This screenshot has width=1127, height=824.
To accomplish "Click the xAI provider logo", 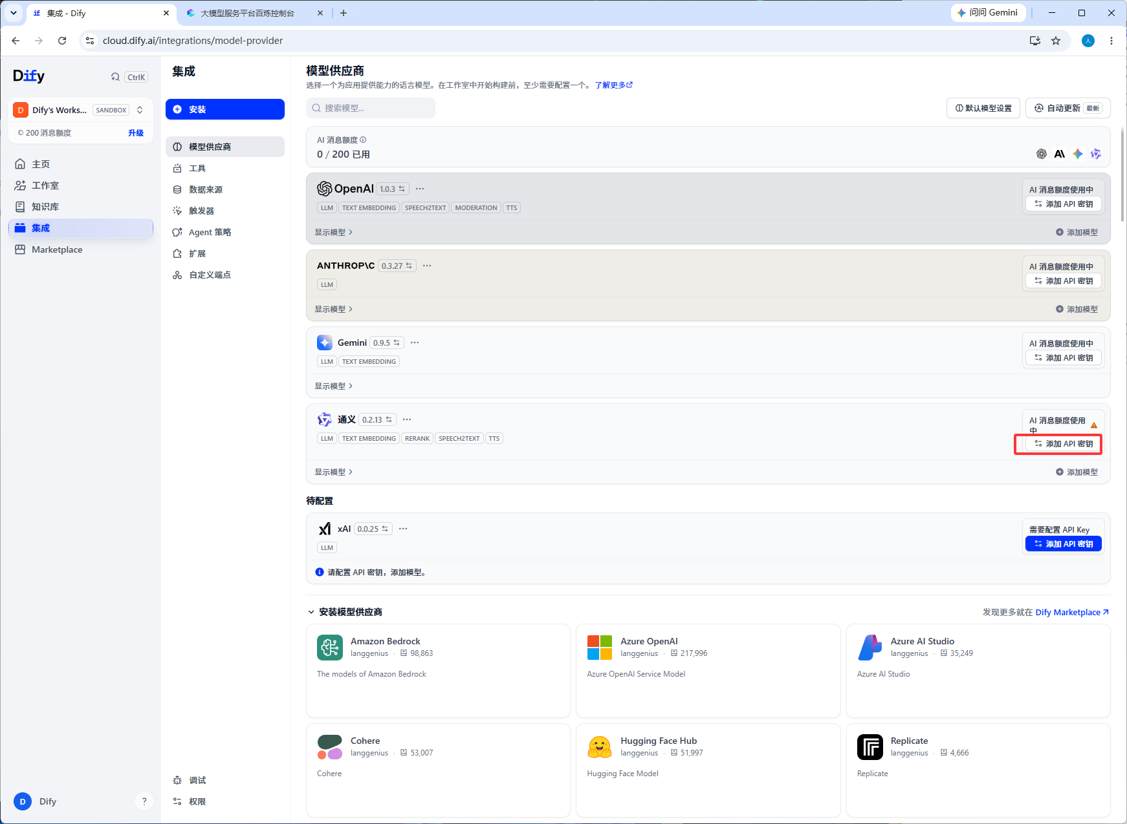I will coord(325,529).
